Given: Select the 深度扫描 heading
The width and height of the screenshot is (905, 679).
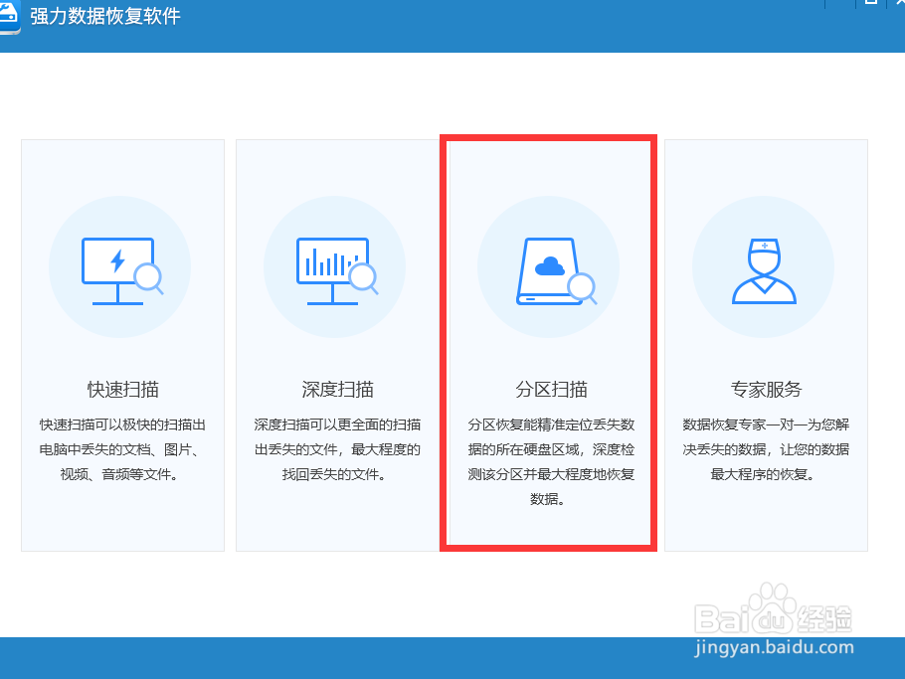Looking at the screenshot, I should tap(338, 390).
